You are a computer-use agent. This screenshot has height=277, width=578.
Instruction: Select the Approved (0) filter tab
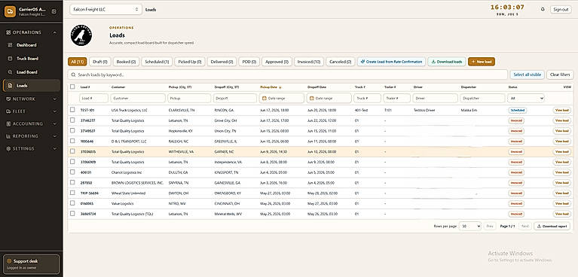click(277, 62)
